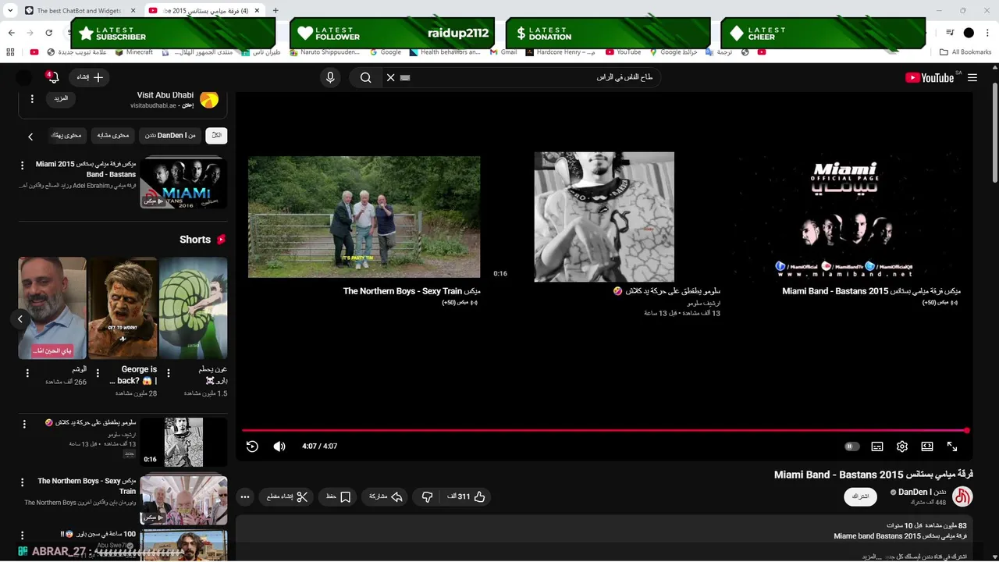Click the search field with Arabic query
This screenshot has height=562, width=999.
click(531, 77)
